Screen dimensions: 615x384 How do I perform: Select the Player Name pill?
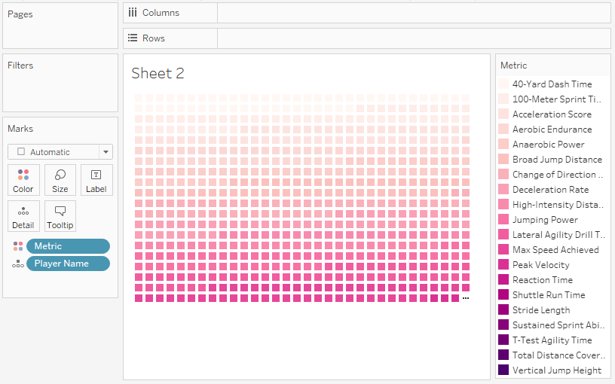click(x=68, y=264)
